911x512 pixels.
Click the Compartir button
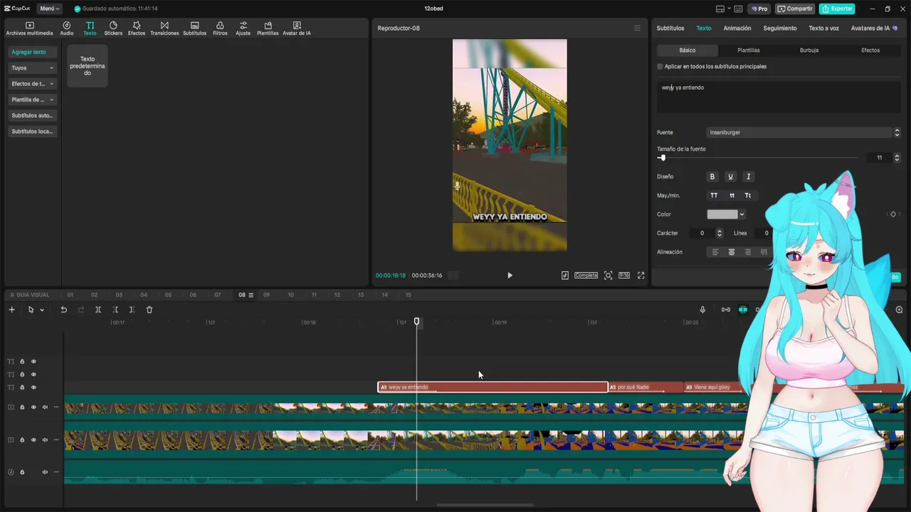796,9
